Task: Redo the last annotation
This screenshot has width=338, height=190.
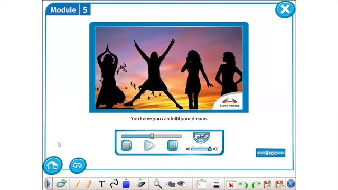Action: pos(256,184)
